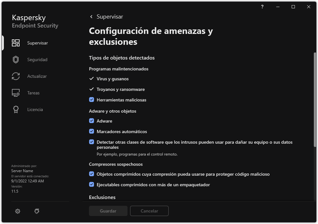View Licencia via the ribbon icon

[x=15, y=109]
